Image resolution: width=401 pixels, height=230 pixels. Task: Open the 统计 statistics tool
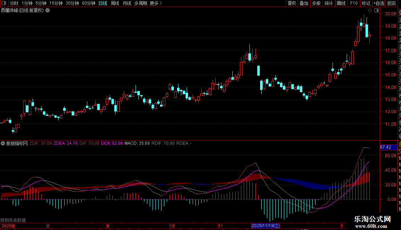pyautogui.click(x=329, y=3)
